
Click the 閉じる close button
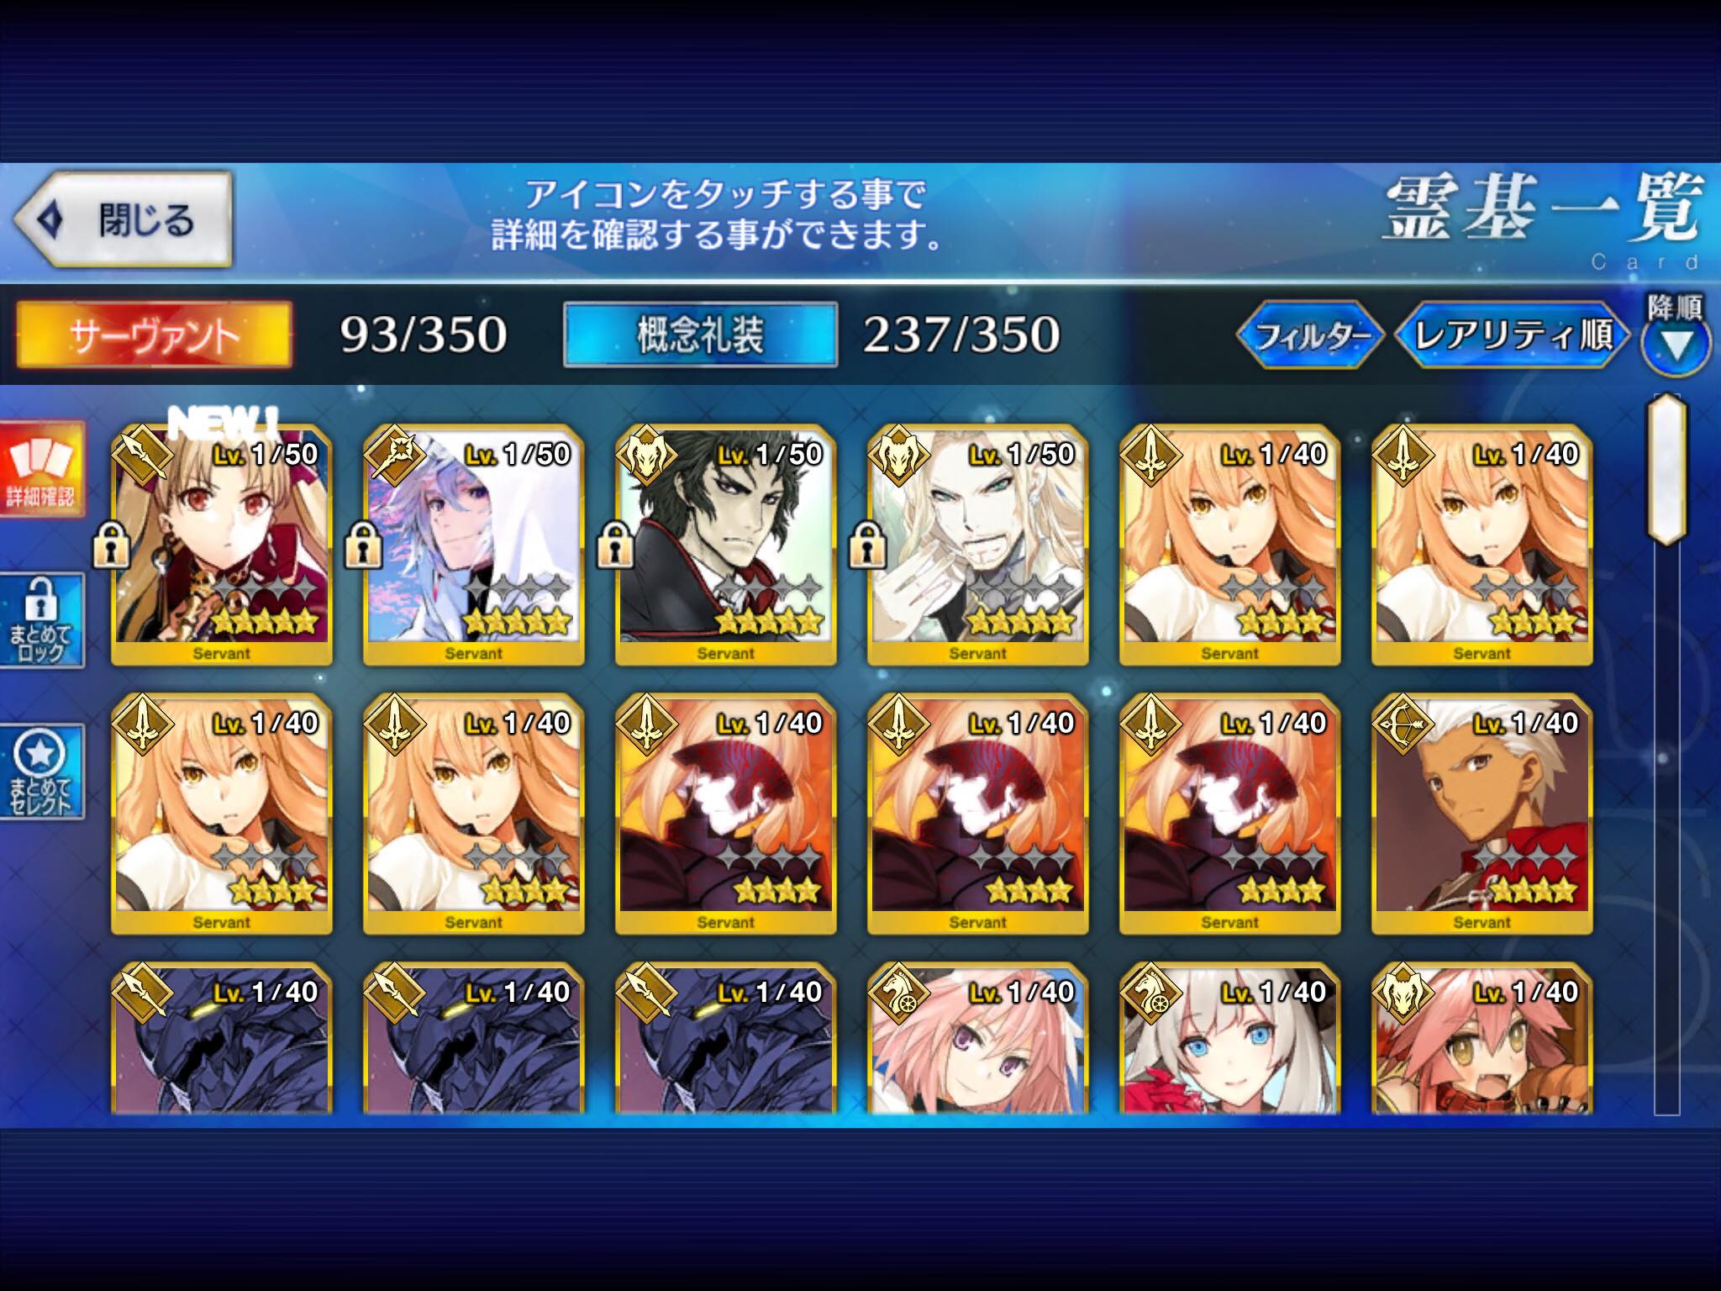tap(123, 220)
